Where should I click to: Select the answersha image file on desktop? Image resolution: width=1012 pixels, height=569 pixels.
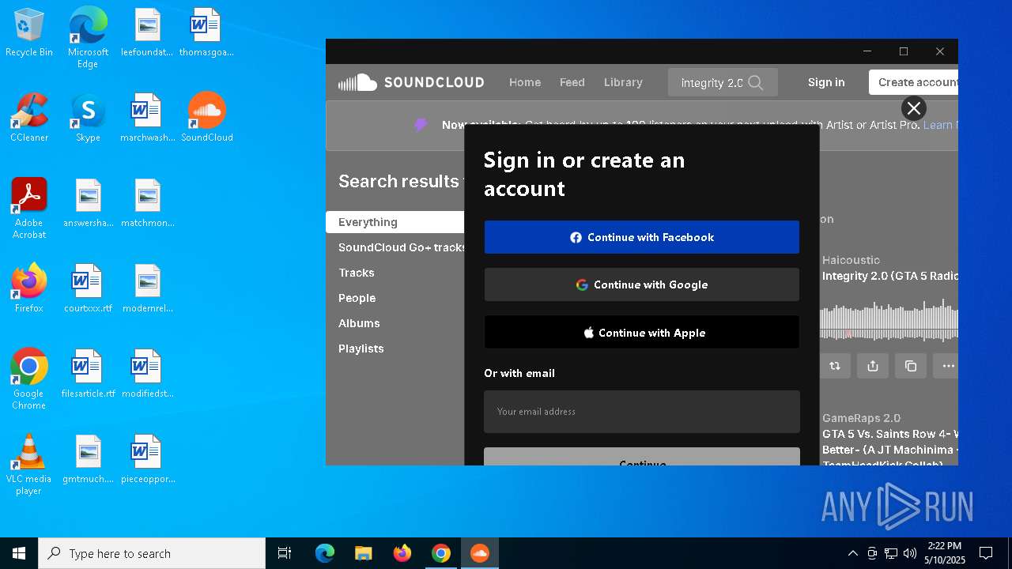88,203
